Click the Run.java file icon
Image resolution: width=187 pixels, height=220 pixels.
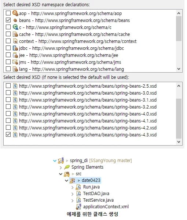[78, 187]
